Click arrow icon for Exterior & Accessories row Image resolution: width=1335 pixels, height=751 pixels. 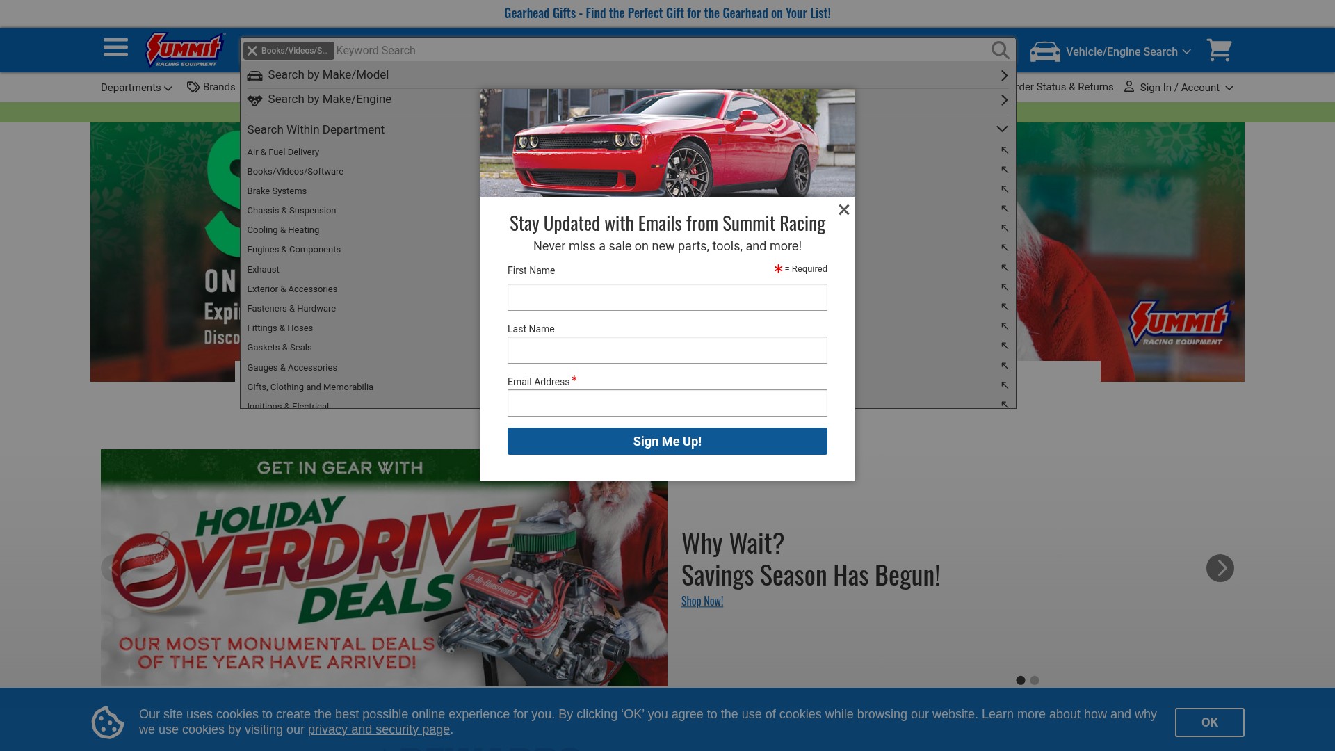[1005, 287]
